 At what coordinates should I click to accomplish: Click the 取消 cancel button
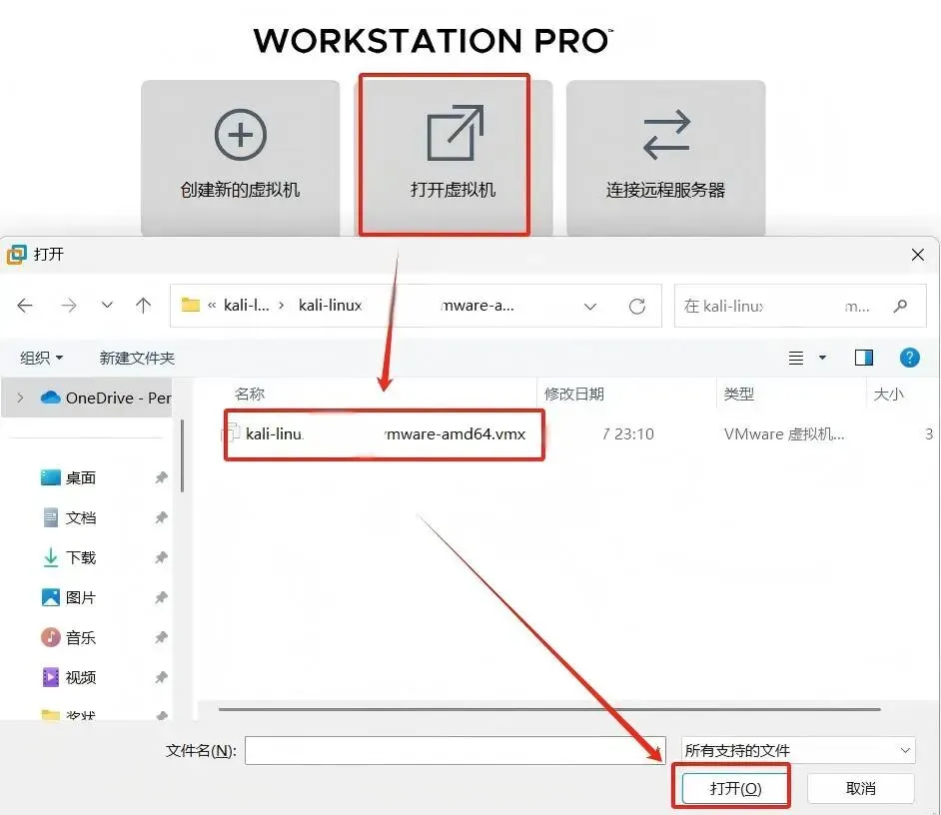(860, 788)
